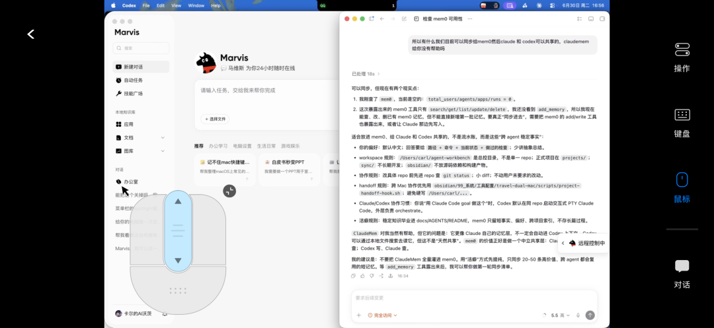Screen dimensions: 714x328
Task: Click the 卡尔的AI天茨 account at sidebar bottom
Action: point(134,313)
